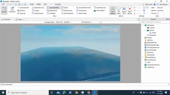The width and height of the screenshot is (170, 95).
Task: Click the Undo arrow in quick access toolbar
Action: click(x=11, y=4)
